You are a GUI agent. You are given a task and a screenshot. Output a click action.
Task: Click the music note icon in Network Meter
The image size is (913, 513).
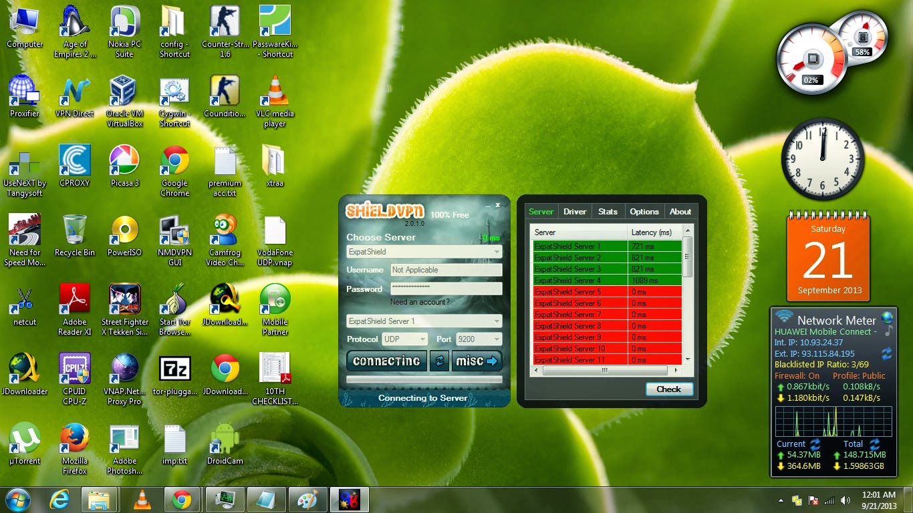888,331
